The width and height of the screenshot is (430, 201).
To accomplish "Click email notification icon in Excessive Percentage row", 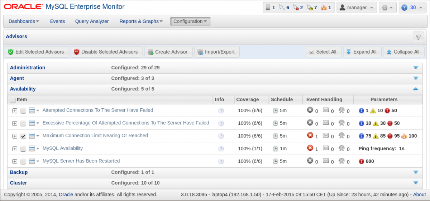I will coord(326,123).
